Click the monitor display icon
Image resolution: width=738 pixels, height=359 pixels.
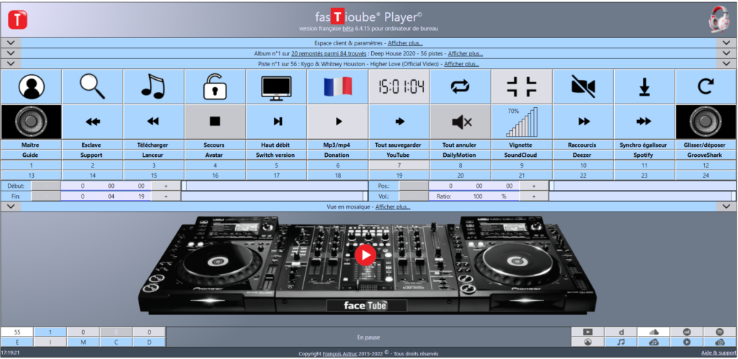tap(276, 86)
